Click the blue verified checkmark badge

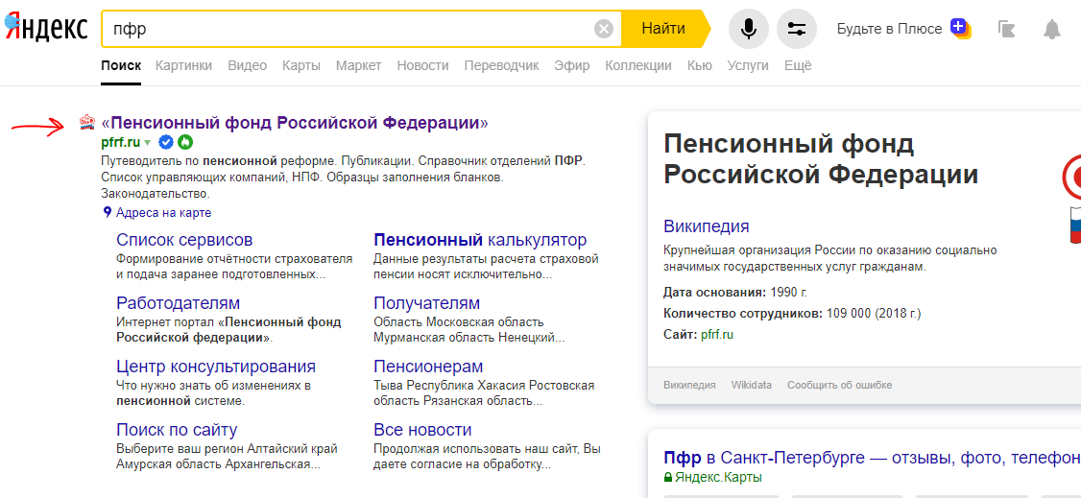pos(165,143)
